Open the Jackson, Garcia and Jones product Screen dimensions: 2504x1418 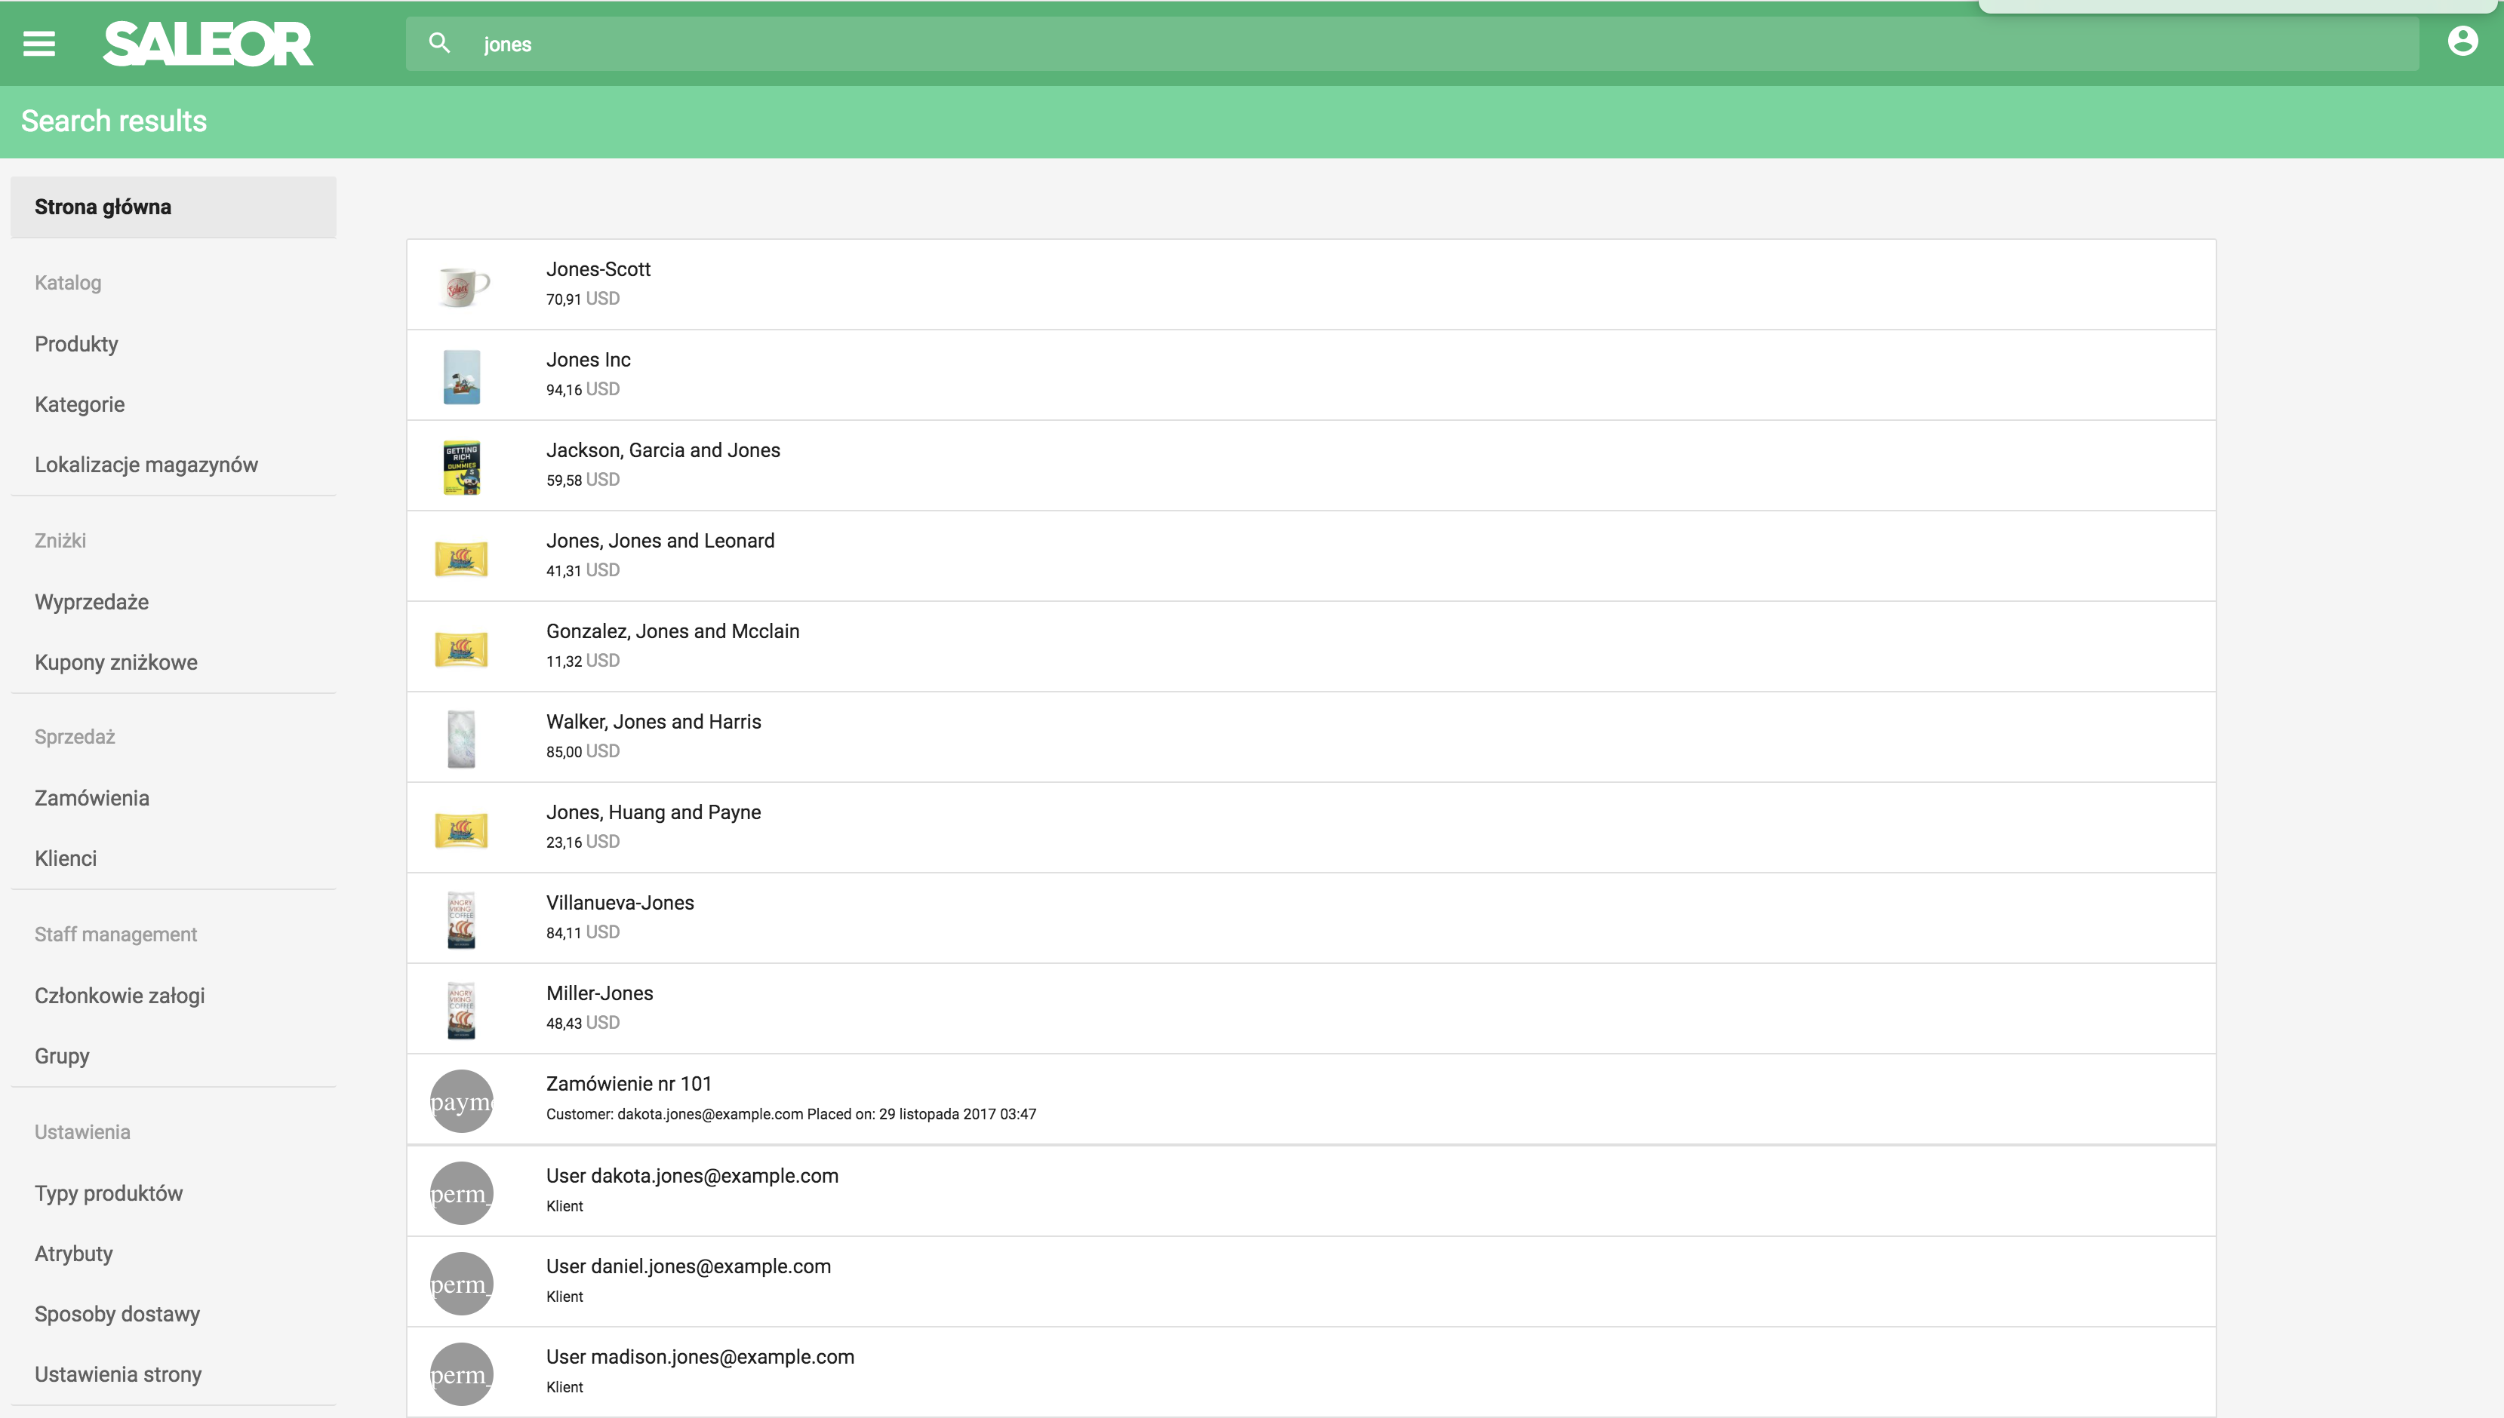[x=663, y=450]
